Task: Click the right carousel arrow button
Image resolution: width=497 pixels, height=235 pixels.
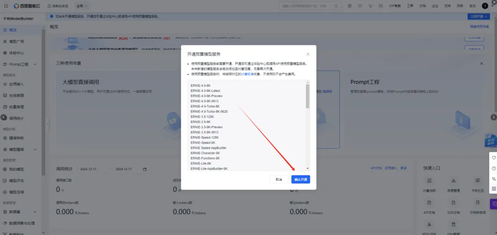Action: 493,117
